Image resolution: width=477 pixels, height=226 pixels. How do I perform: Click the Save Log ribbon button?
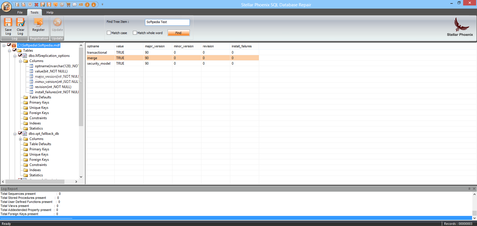coord(8,26)
